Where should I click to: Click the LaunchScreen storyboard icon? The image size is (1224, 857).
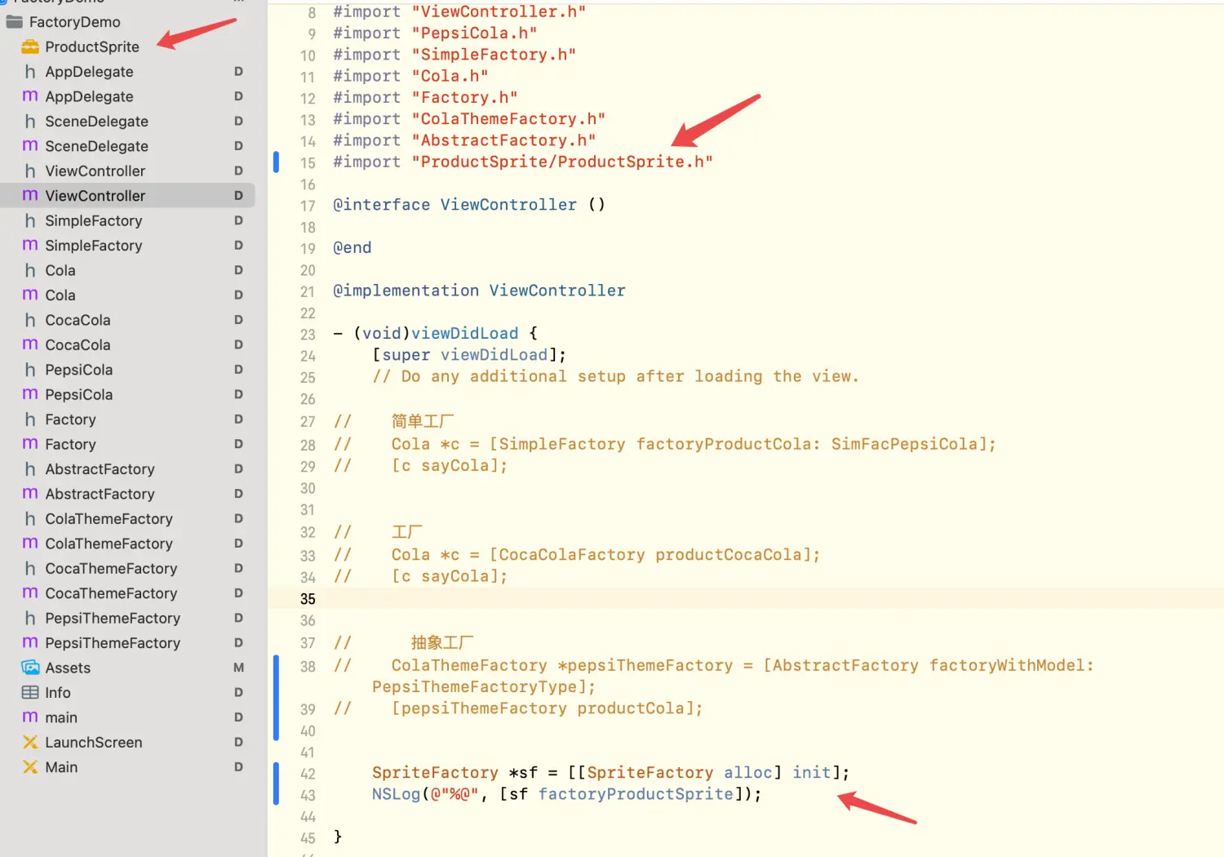tap(30, 743)
